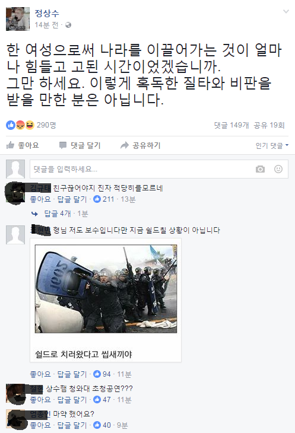Screen dimensions: 295x433
Task: Click like count icon showing 94
Action: point(97,374)
